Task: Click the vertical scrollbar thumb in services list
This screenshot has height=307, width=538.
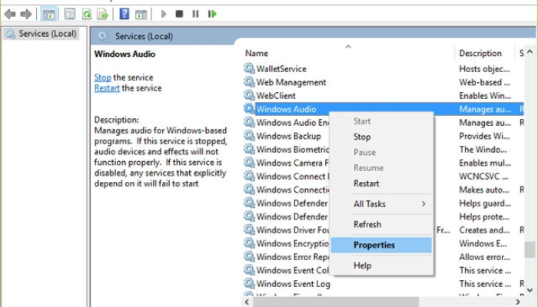Action: pos(530,249)
